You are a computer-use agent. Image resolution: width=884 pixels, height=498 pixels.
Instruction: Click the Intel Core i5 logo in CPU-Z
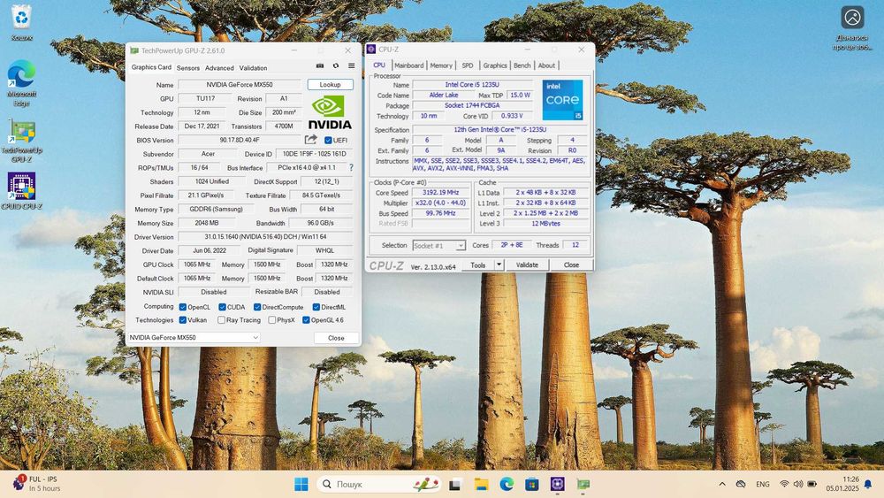tap(562, 100)
